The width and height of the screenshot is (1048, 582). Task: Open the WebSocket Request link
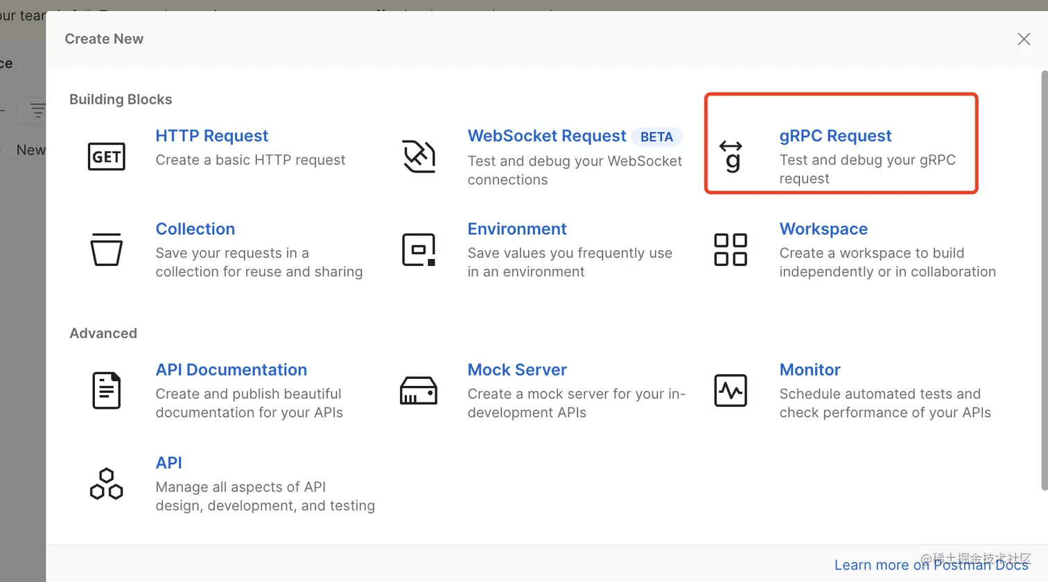546,136
